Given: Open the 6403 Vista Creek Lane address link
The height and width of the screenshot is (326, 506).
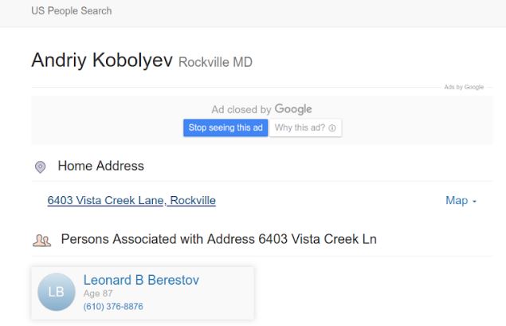Looking at the screenshot, I should (131, 201).
